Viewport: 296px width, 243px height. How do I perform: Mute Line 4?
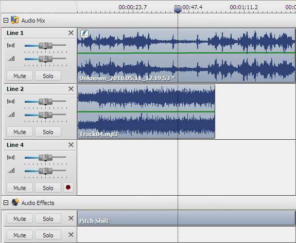tap(20, 188)
